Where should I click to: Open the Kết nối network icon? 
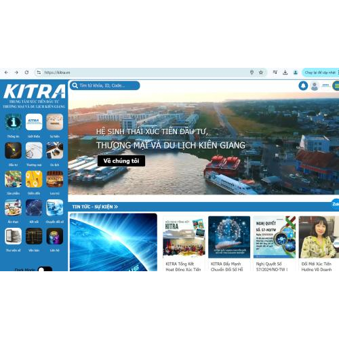34,207
